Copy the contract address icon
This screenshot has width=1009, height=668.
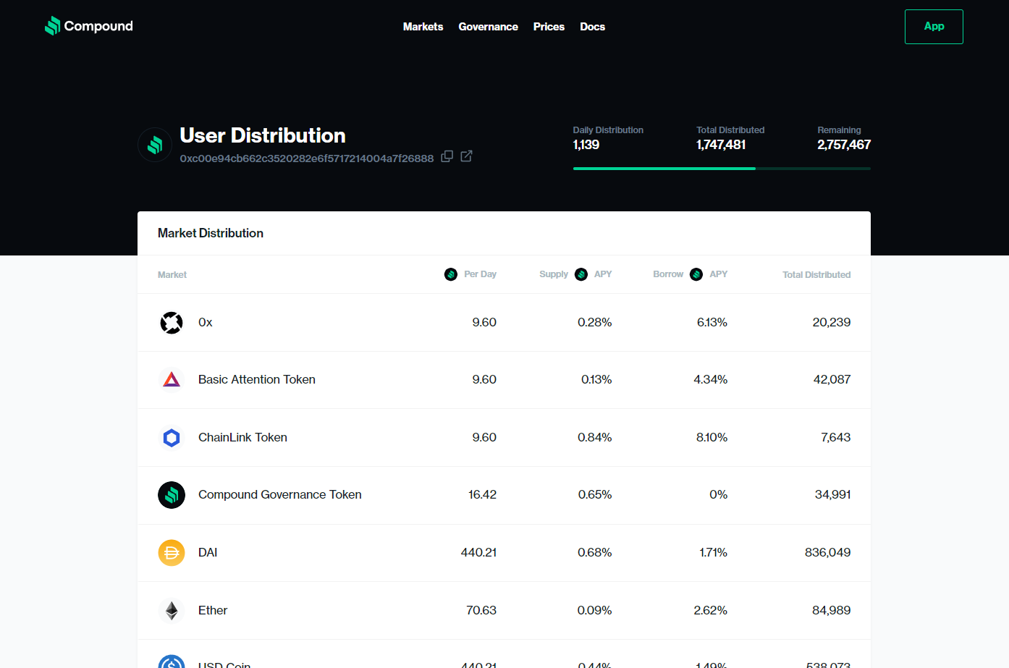[447, 156]
